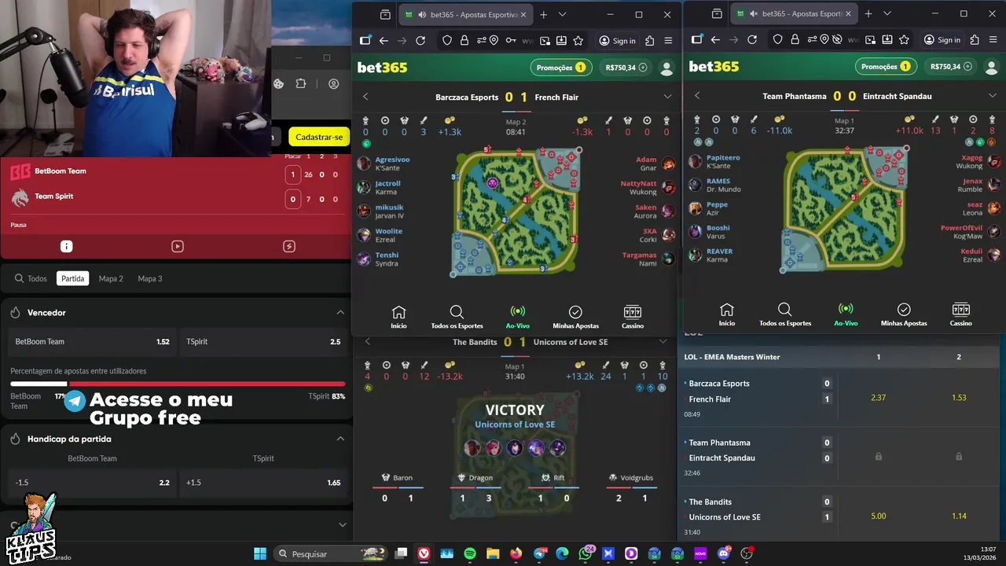
Task: Switch to the Mapa 2 tab
Action: 111,278
